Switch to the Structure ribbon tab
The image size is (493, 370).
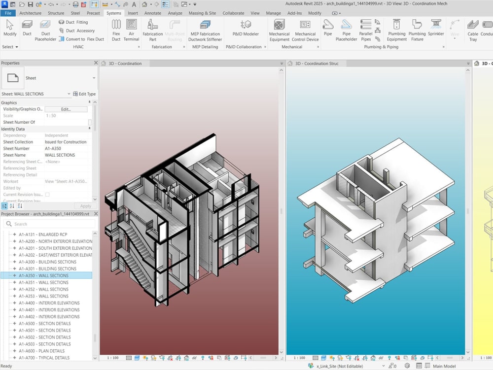(x=56, y=13)
